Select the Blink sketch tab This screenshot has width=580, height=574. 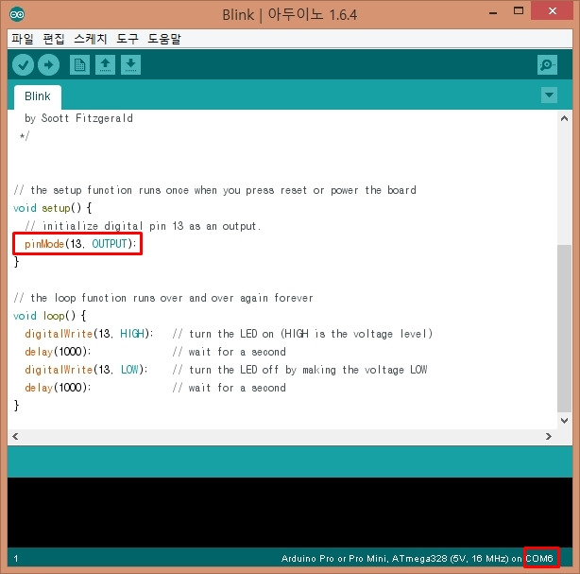pos(38,96)
